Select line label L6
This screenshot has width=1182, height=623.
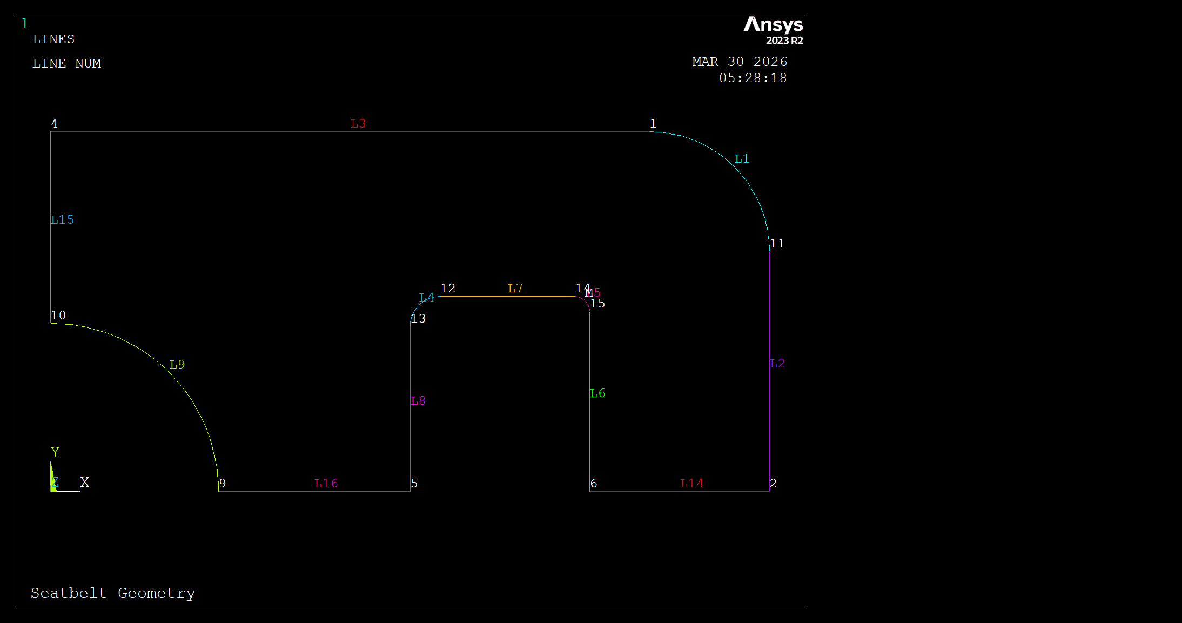[597, 393]
